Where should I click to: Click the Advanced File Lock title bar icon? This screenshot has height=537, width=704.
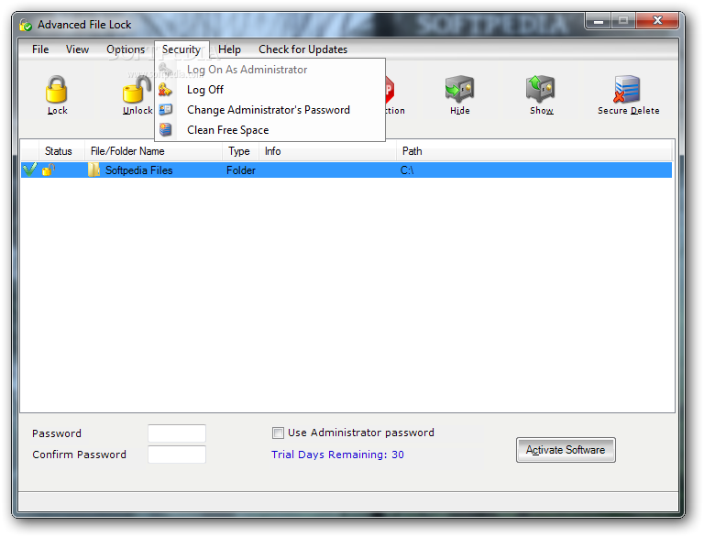pos(26,25)
